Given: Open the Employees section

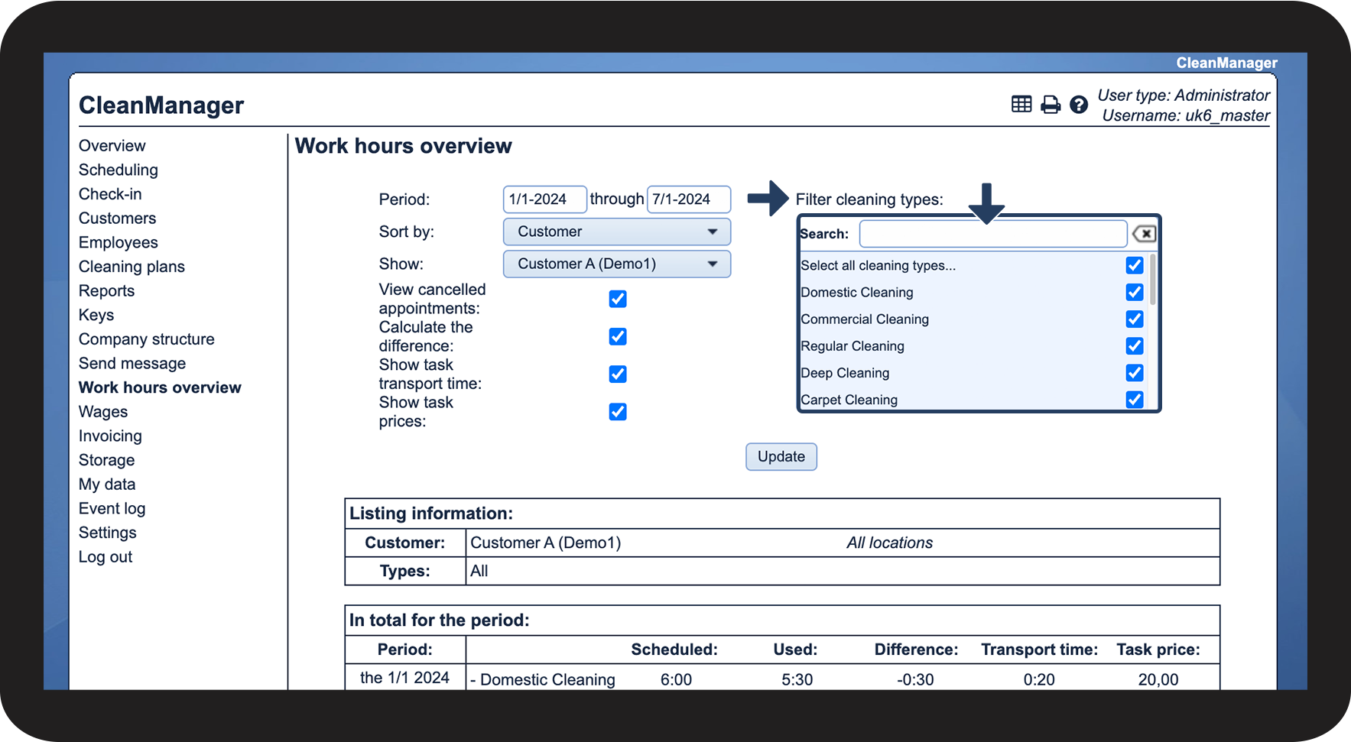Looking at the screenshot, I should click(119, 242).
